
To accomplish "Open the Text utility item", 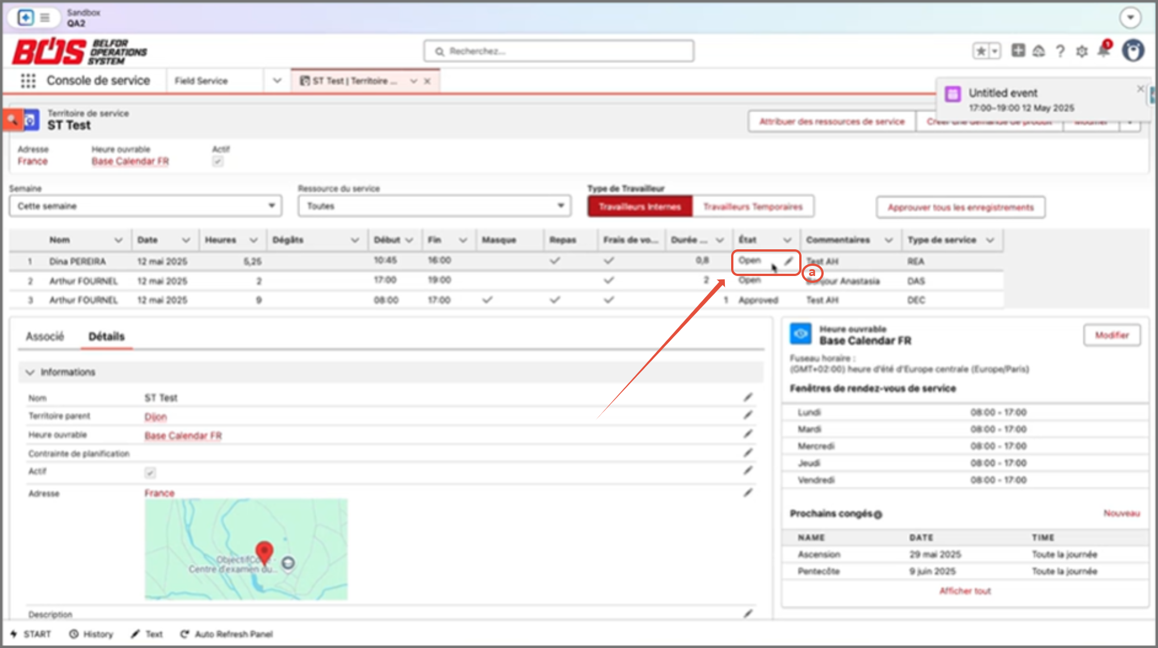I will 146,634.
